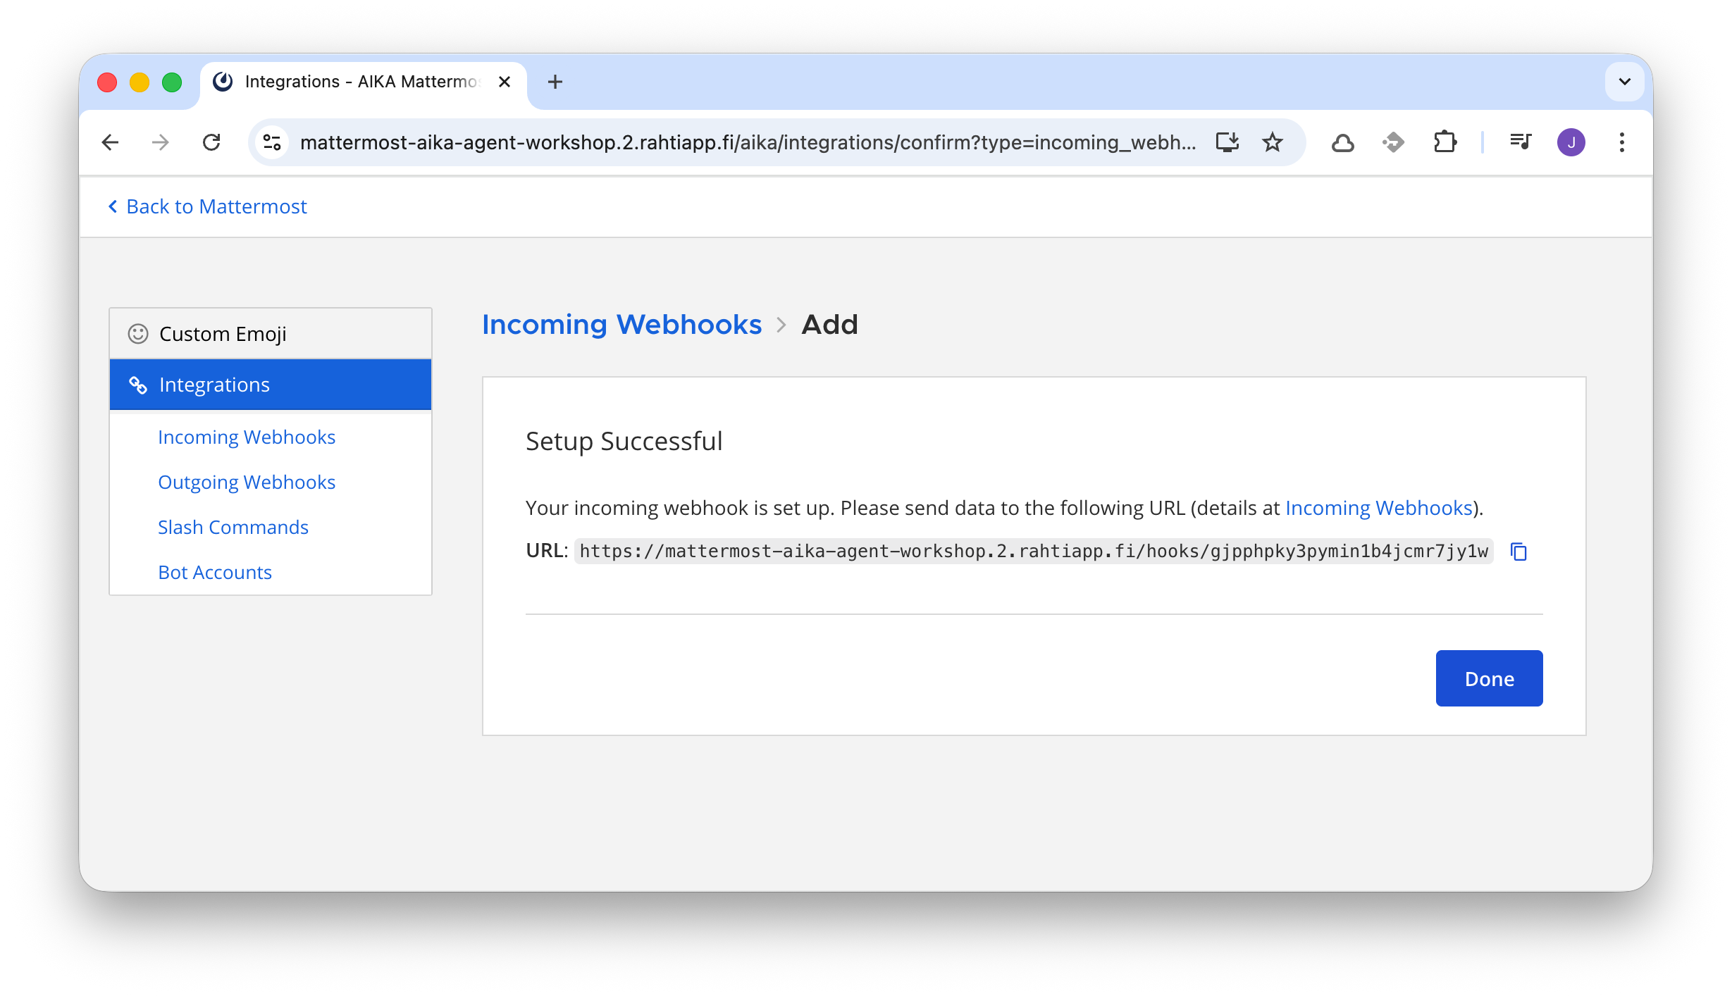The image size is (1732, 996).
Task: Click the cloud extension icon
Action: (x=1342, y=142)
